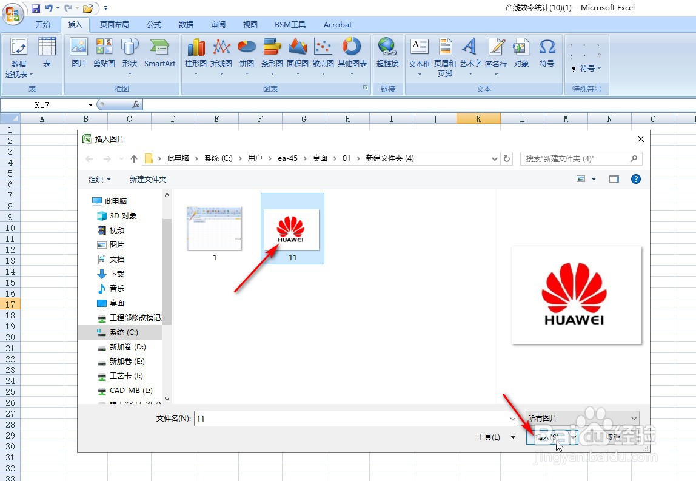The image size is (696, 481).
Task: Open the 工具(L) tools dropdown
Action: [x=497, y=437]
